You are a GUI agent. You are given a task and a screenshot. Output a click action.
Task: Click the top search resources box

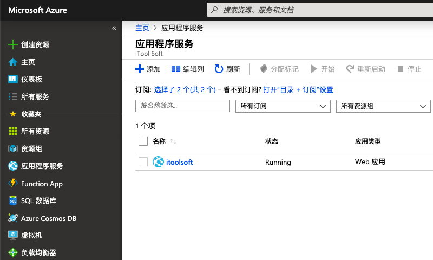point(320,10)
